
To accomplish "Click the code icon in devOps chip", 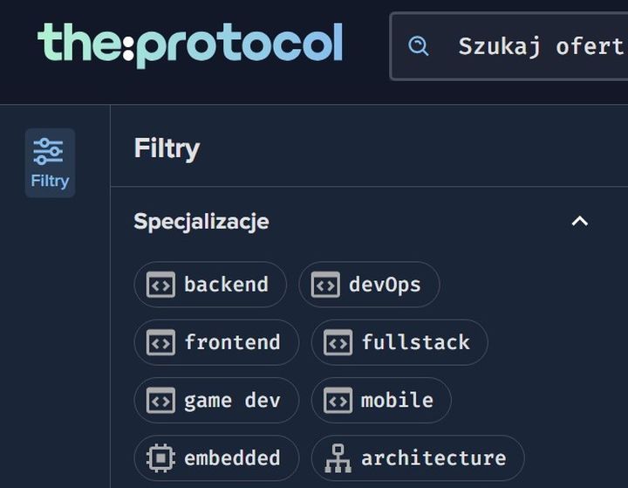I will pyautogui.click(x=325, y=285).
